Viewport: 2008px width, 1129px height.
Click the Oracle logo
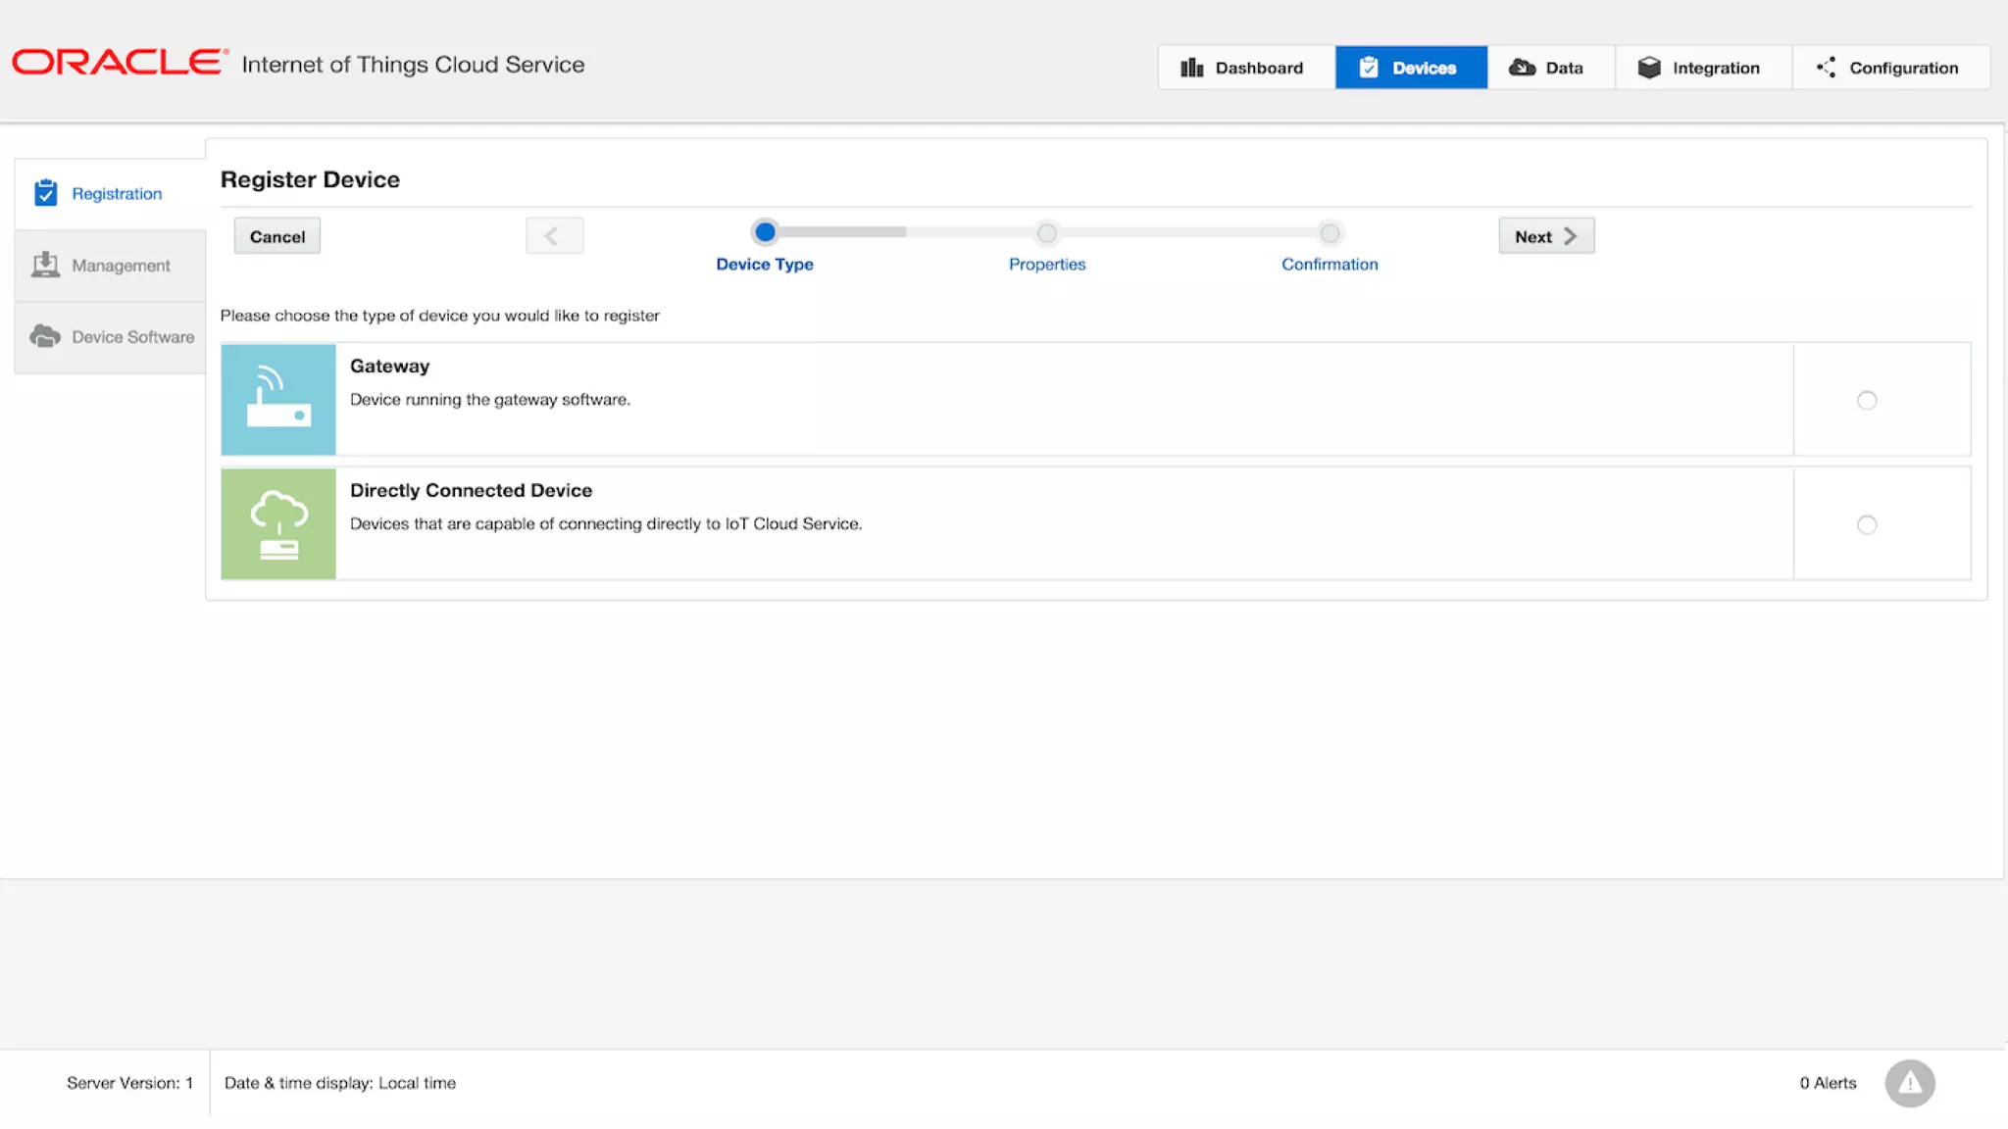(x=120, y=63)
